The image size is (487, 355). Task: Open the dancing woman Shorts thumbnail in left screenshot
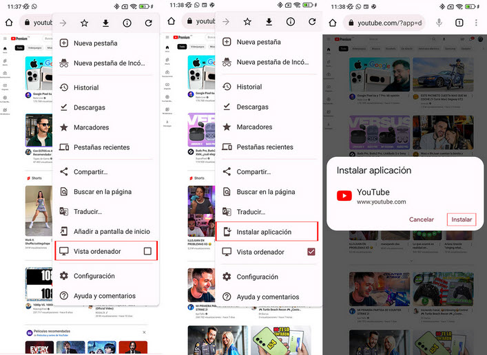click(39, 211)
